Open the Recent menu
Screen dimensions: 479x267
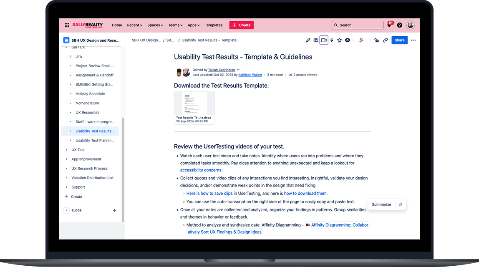pyautogui.click(x=134, y=25)
